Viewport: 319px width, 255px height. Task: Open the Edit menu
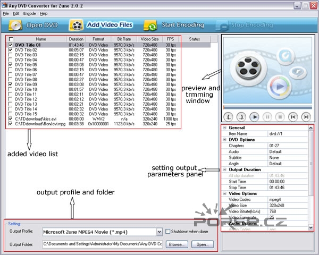tap(16, 14)
